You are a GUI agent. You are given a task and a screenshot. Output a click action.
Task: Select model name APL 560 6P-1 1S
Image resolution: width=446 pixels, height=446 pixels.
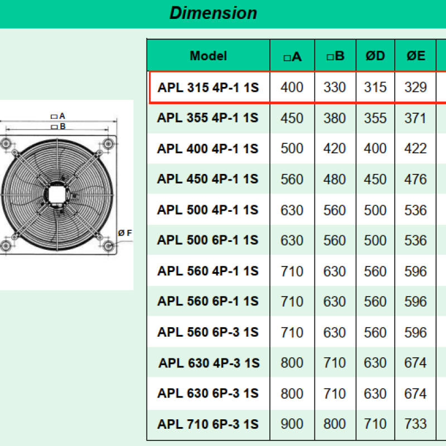[x=207, y=301]
